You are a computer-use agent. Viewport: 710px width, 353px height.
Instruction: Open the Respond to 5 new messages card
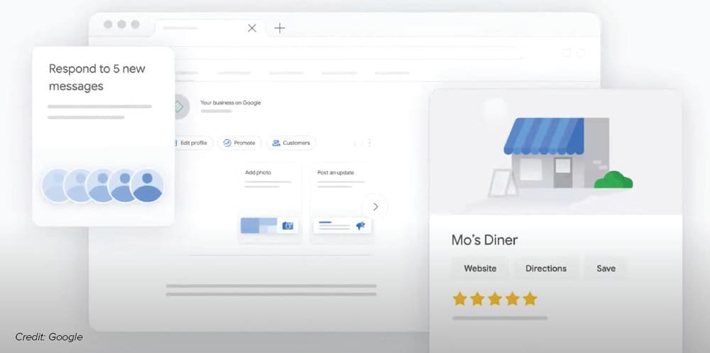coord(103,136)
